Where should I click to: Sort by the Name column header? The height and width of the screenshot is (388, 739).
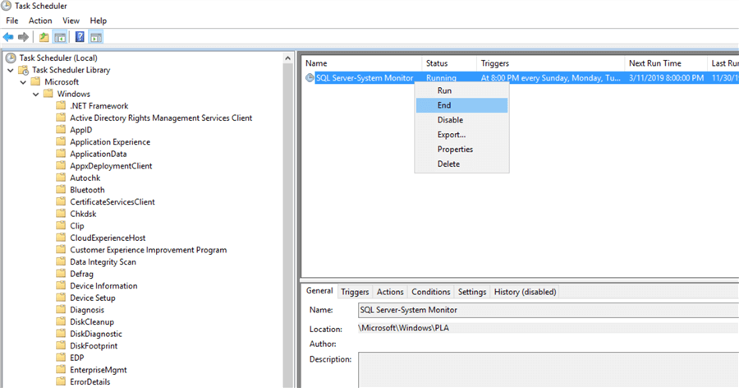coord(361,63)
